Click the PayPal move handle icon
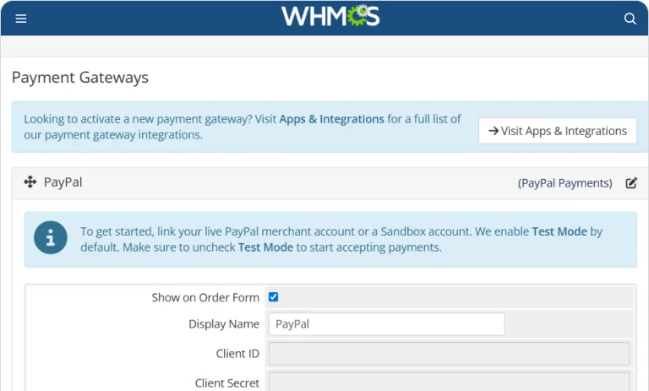 30,182
